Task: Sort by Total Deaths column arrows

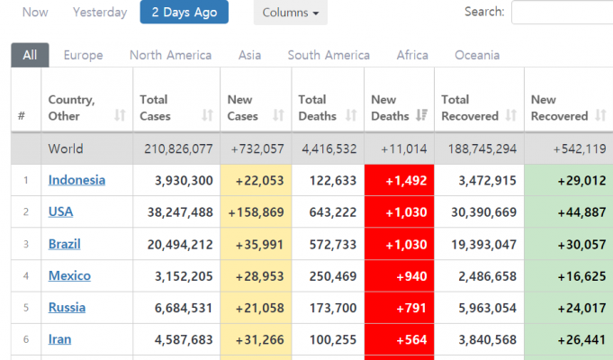Action: 351,116
